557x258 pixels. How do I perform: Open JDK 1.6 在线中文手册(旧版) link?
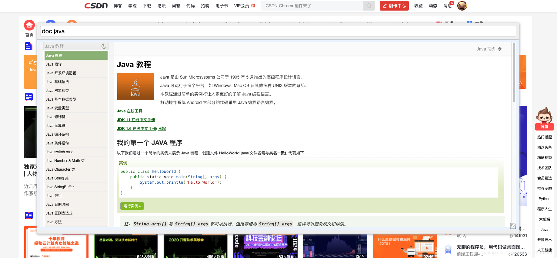point(142,129)
